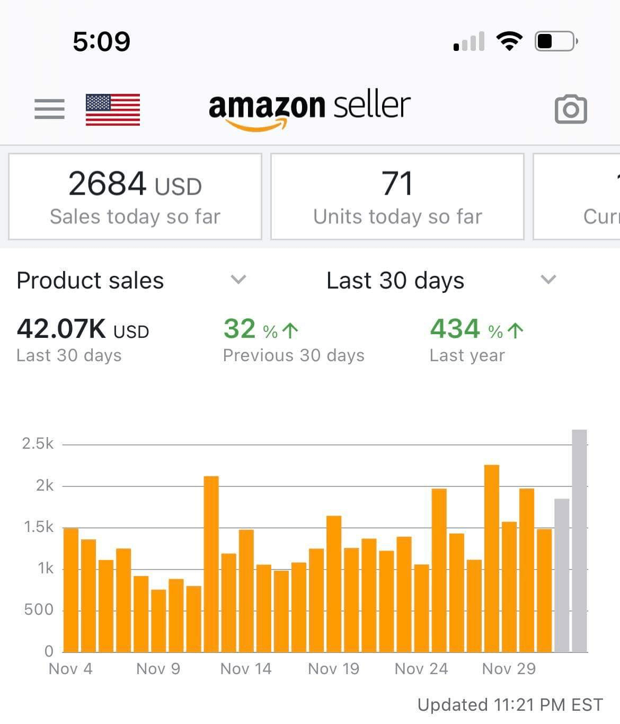The height and width of the screenshot is (724, 620).
Task: Tap the 42.07K USD total figure
Action: pos(83,329)
